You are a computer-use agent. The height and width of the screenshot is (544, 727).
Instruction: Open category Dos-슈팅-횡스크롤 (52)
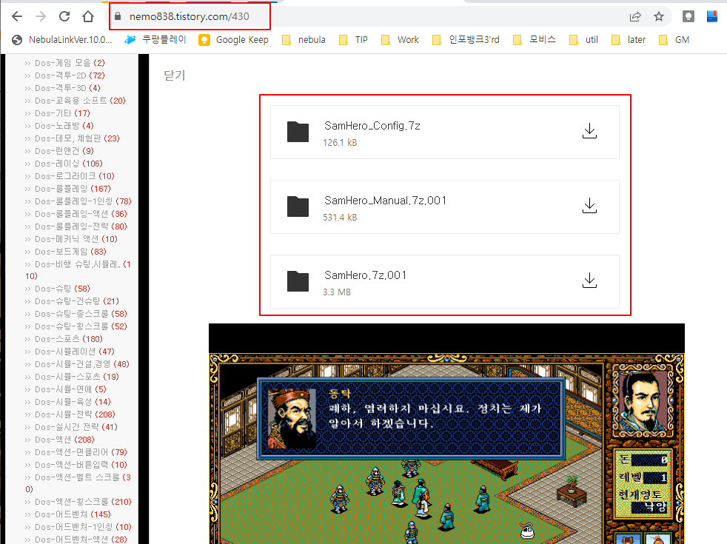click(81, 326)
